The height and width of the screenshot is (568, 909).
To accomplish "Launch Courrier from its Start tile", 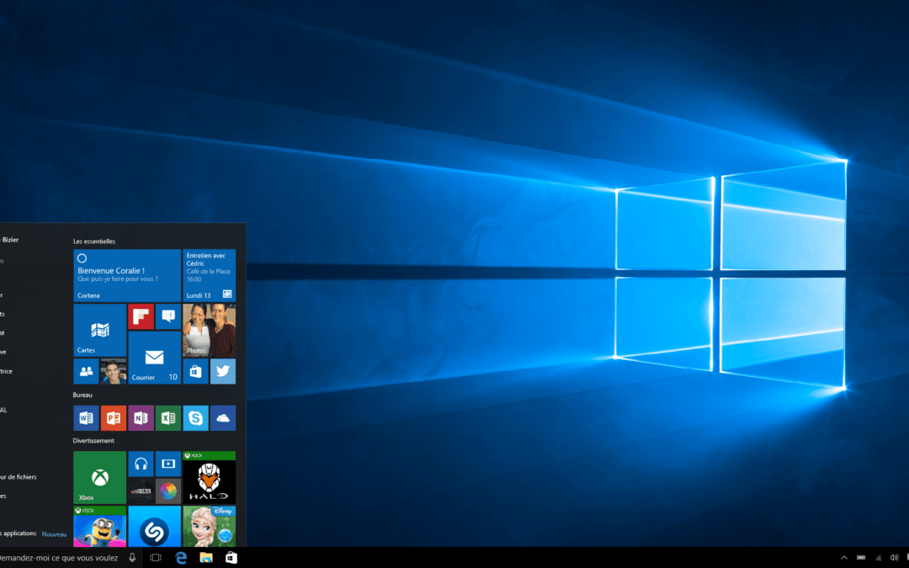I will 154,358.
